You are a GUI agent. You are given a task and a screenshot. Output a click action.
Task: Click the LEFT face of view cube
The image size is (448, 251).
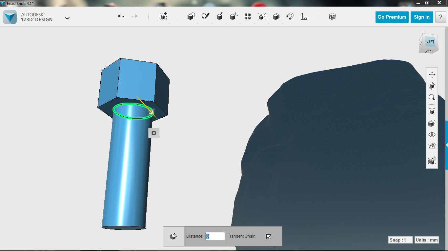point(430,42)
